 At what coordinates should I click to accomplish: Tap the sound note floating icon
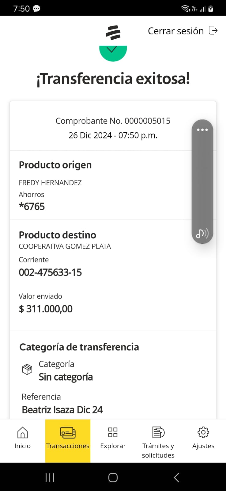202,234
